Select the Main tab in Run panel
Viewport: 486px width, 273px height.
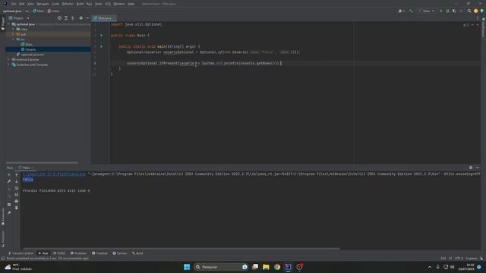click(x=26, y=168)
